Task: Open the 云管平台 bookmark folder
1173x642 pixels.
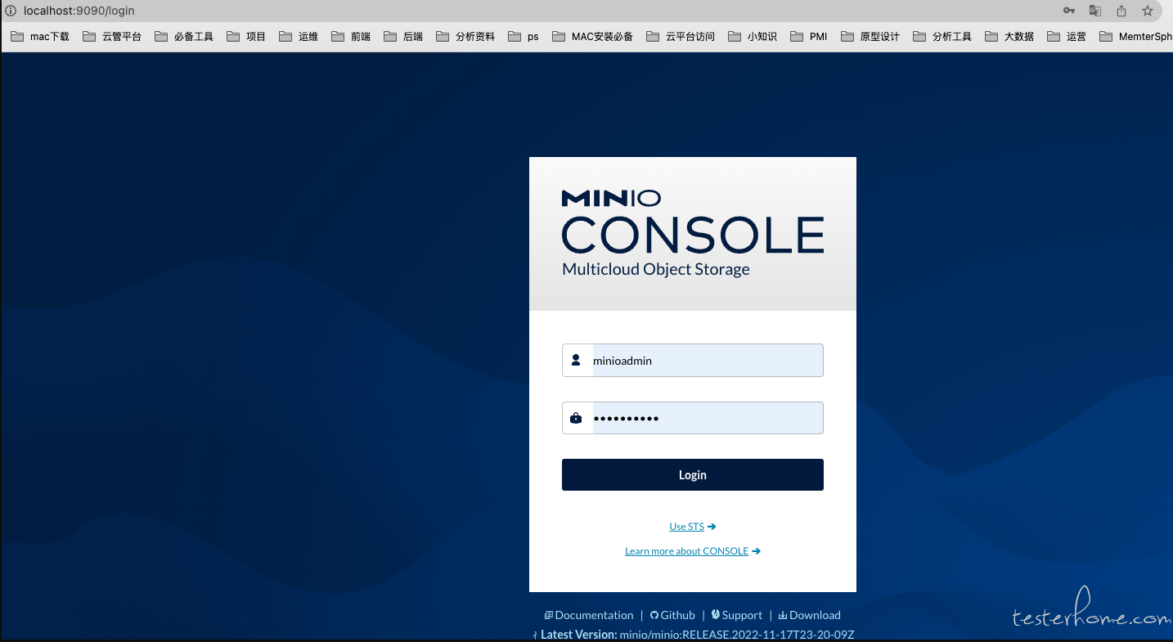Action: tap(112, 37)
